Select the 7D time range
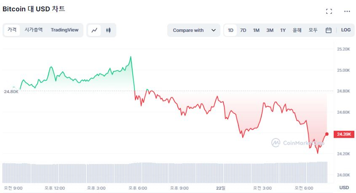 (x=243, y=30)
